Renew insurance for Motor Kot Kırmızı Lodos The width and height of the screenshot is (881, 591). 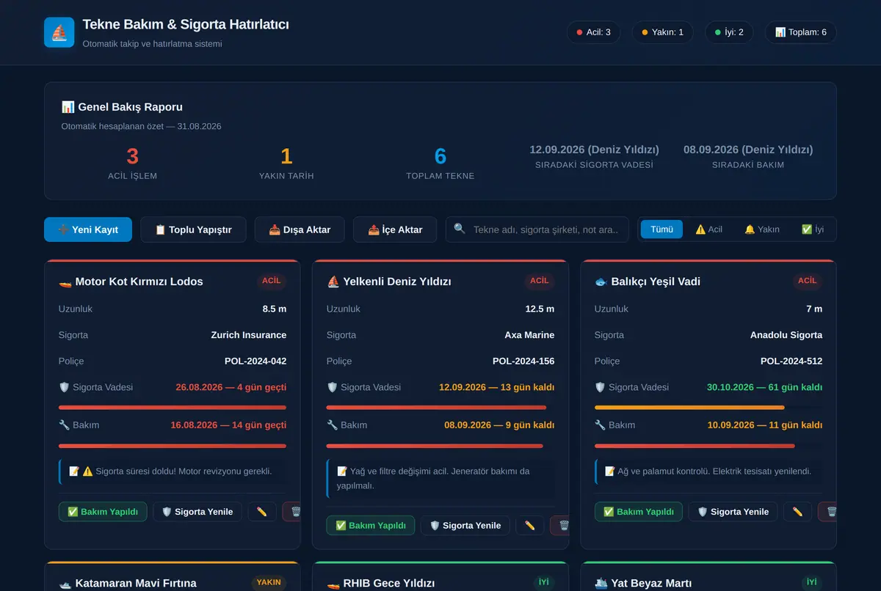point(197,512)
